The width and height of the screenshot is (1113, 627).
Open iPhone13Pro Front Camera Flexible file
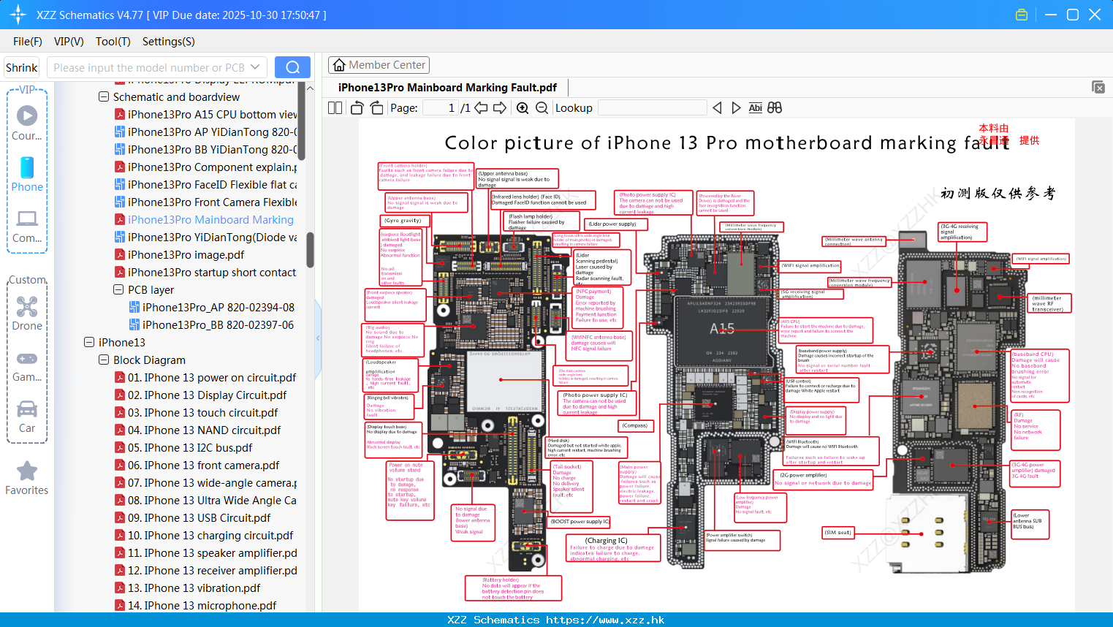(206, 202)
